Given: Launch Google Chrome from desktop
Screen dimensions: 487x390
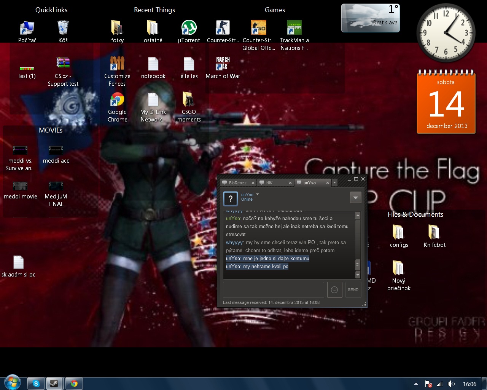Looking at the screenshot, I should point(117,107).
